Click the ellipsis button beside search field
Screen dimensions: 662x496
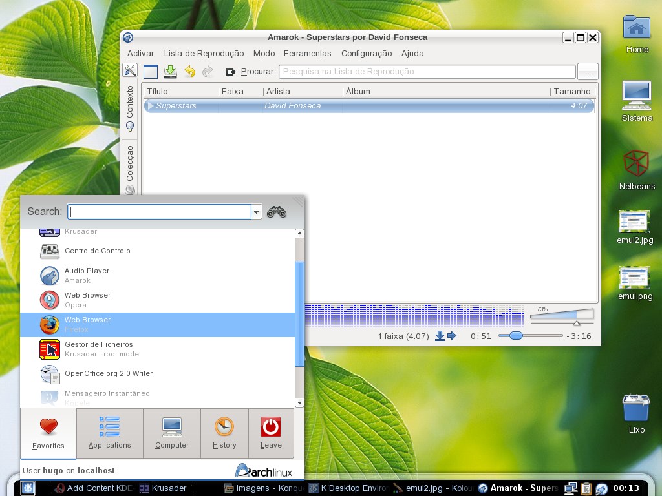(587, 72)
